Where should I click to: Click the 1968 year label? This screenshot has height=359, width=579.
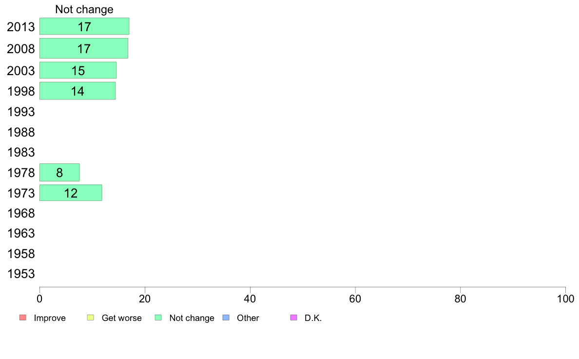(21, 213)
